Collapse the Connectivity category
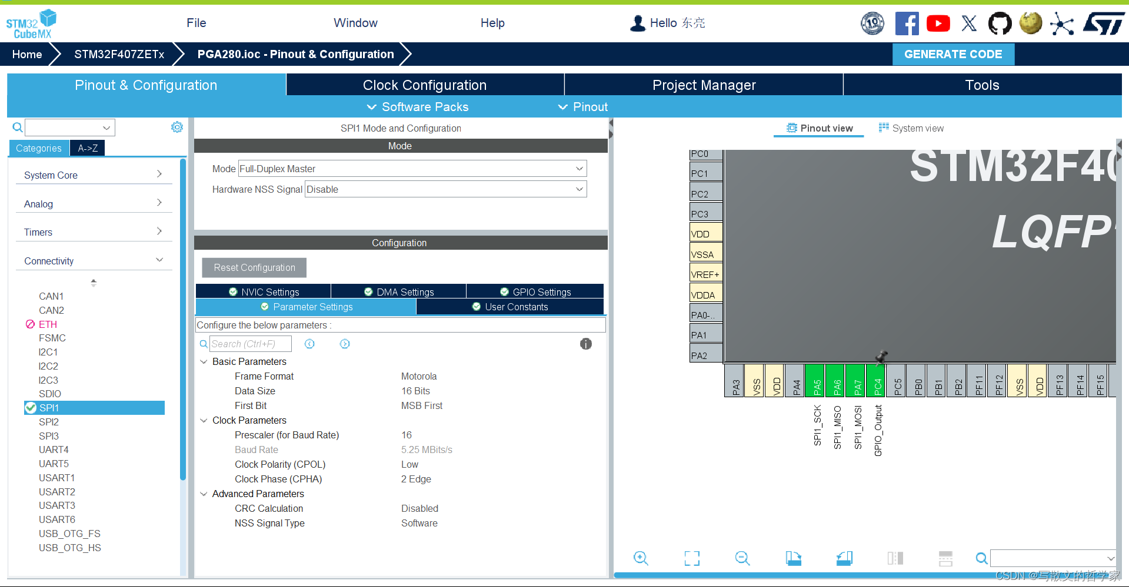Image resolution: width=1129 pixels, height=587 pixels. point(94,261)
